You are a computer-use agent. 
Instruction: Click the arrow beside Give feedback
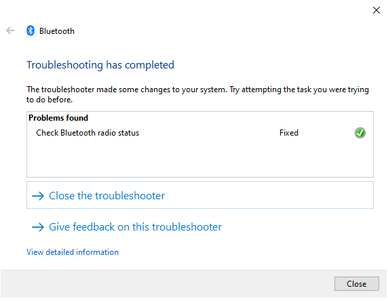click(38, 227)
